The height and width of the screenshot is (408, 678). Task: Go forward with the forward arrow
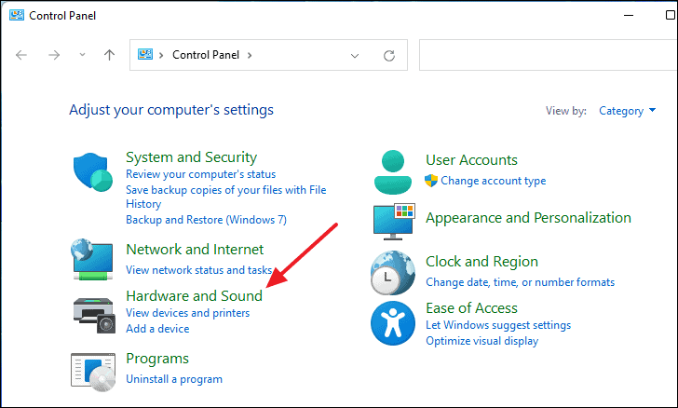click(x=54, y=55)
